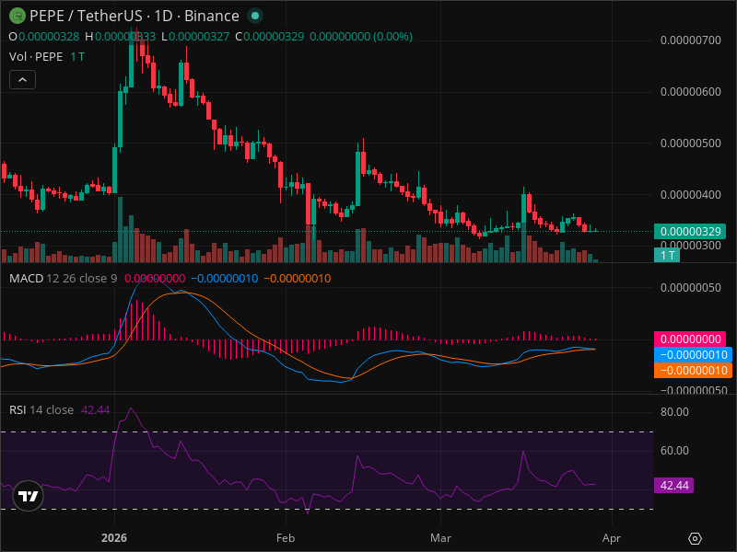Click the PEPE coin logo icon
The height and width of the screenshot is (552, 737).
point(18,16)
